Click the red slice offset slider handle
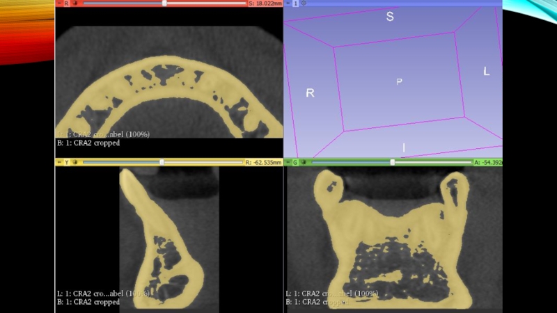The width and height of the screenshot is (557, 313). click(x=164, y=3)
